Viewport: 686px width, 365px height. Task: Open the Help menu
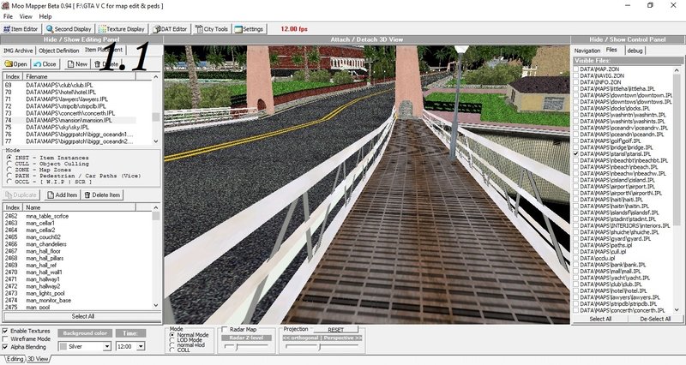(45, 16)
